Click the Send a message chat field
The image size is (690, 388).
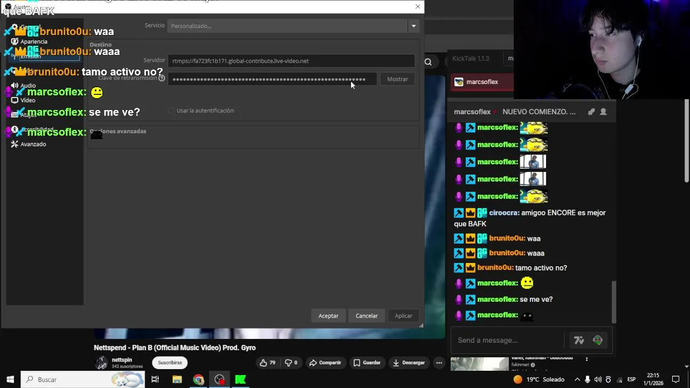click(x=508, y=340)
